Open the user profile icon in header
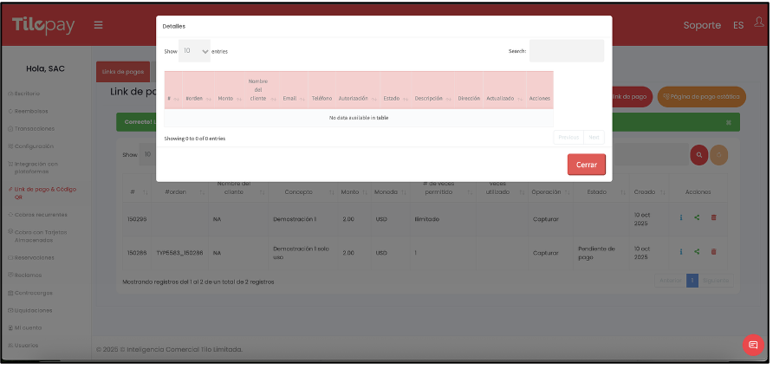The image size is (773, 369). pyautogui.click(x=759, y=24)
